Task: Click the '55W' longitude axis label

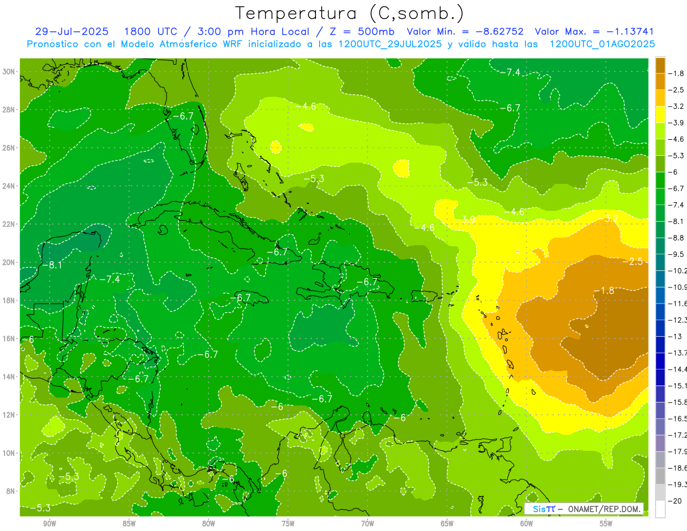Action: coord(606,524)
